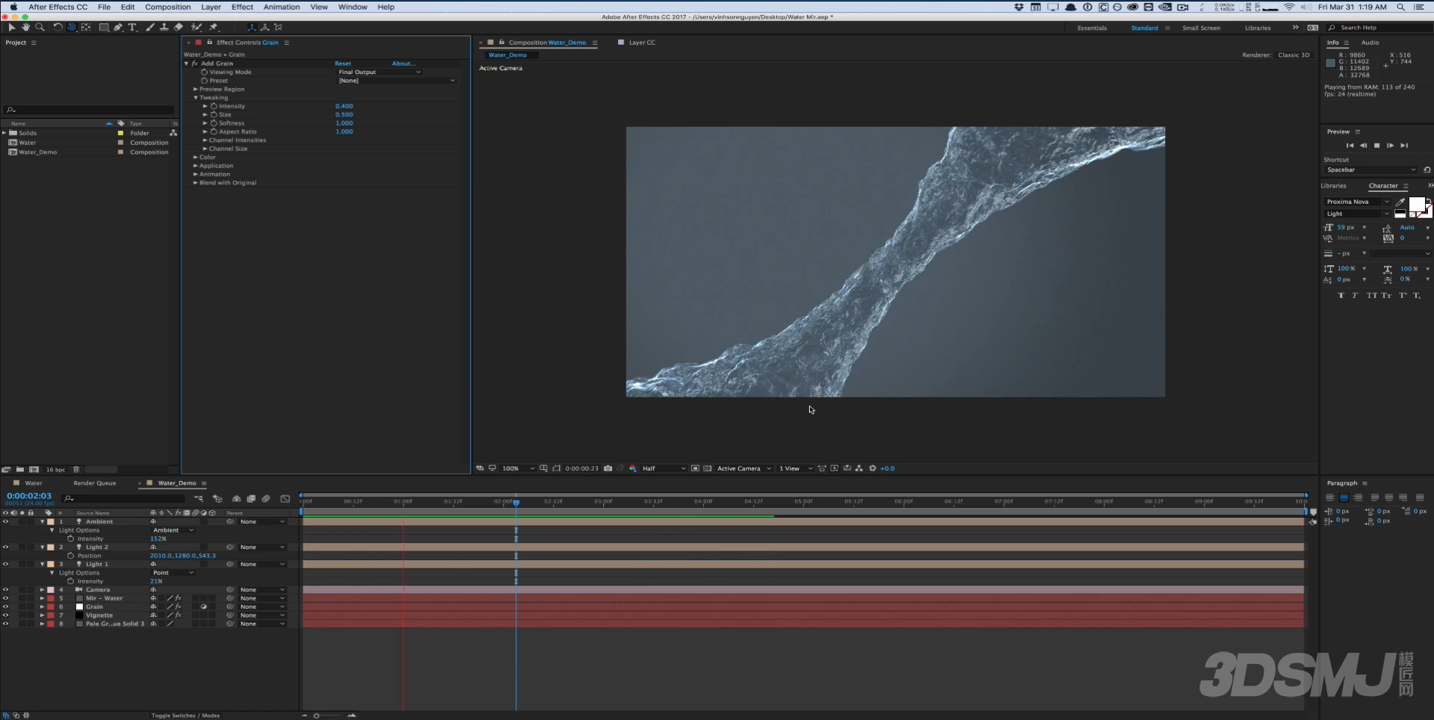Toggle the Add Grain fx effect switch
This screenshot has height=720, width=1434.
195,63
